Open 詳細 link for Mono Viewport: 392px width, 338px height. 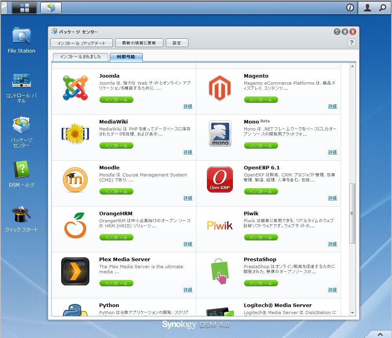click(x=332, y=152)
